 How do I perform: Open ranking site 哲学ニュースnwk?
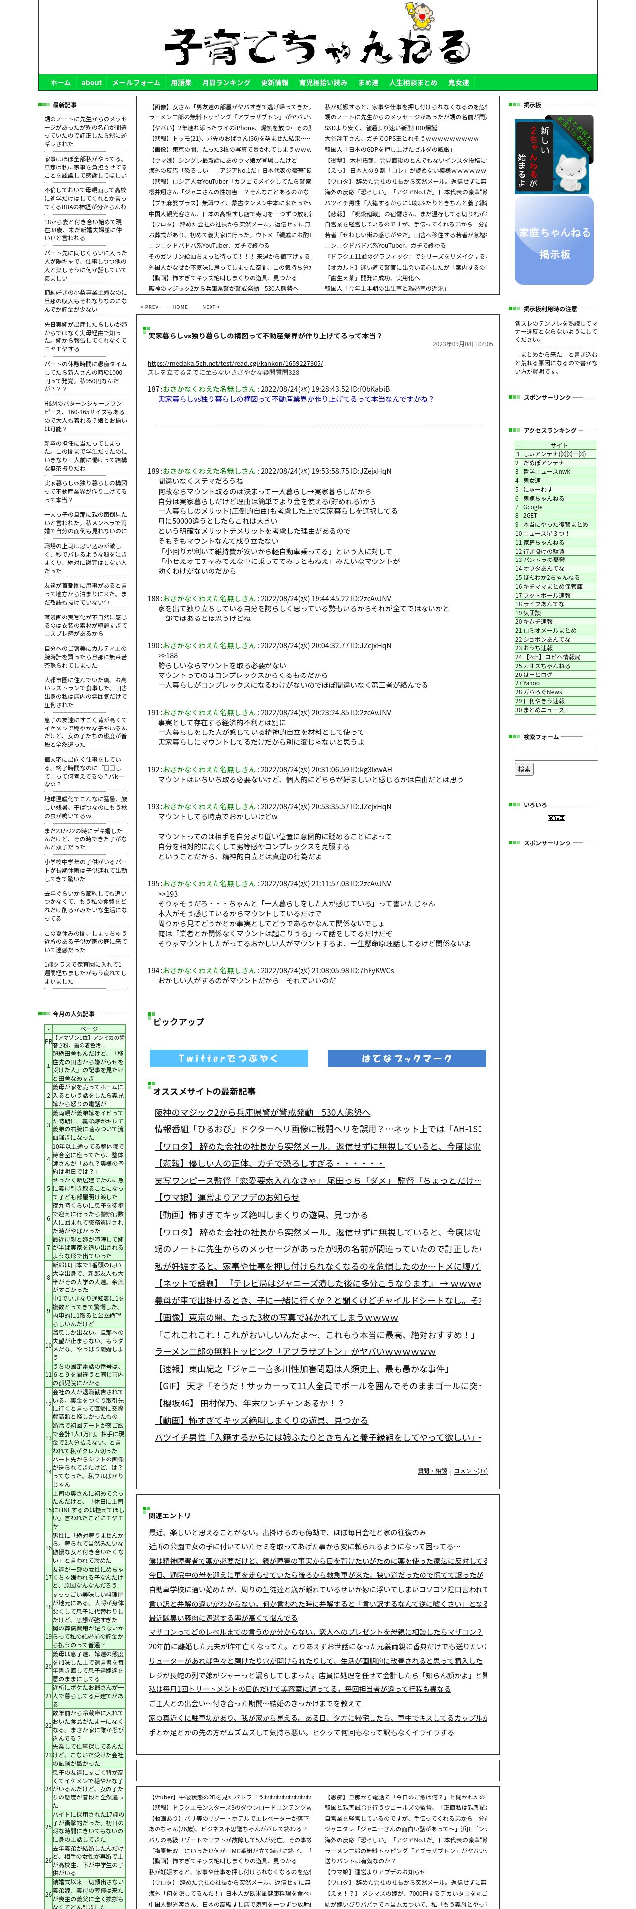click(546, 472)
